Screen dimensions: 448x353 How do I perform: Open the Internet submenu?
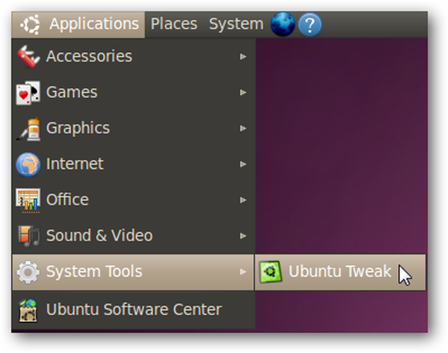(x=133, y=164)
